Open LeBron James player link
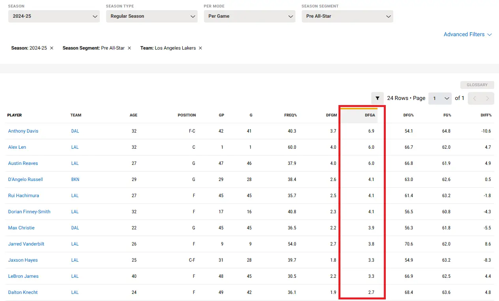 (23, 276)
